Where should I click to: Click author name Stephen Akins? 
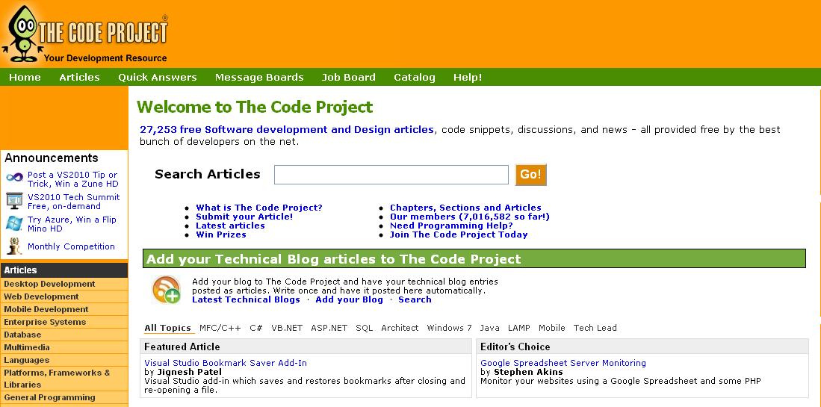[x=528, y=372]
